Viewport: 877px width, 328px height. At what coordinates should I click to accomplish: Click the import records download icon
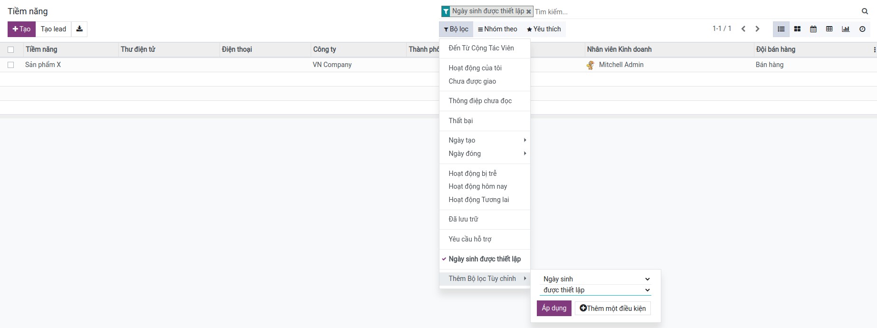pyautogui.click(x=79, y=29)
